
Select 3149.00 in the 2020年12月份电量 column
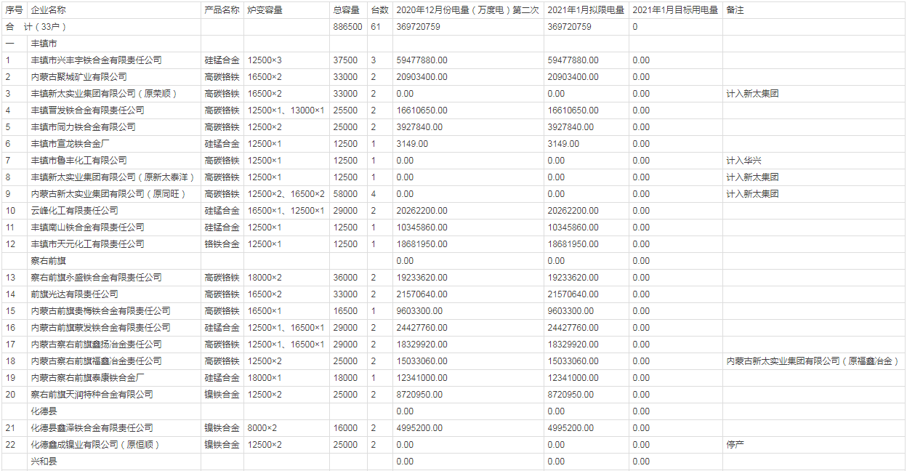tap(412, 144)
